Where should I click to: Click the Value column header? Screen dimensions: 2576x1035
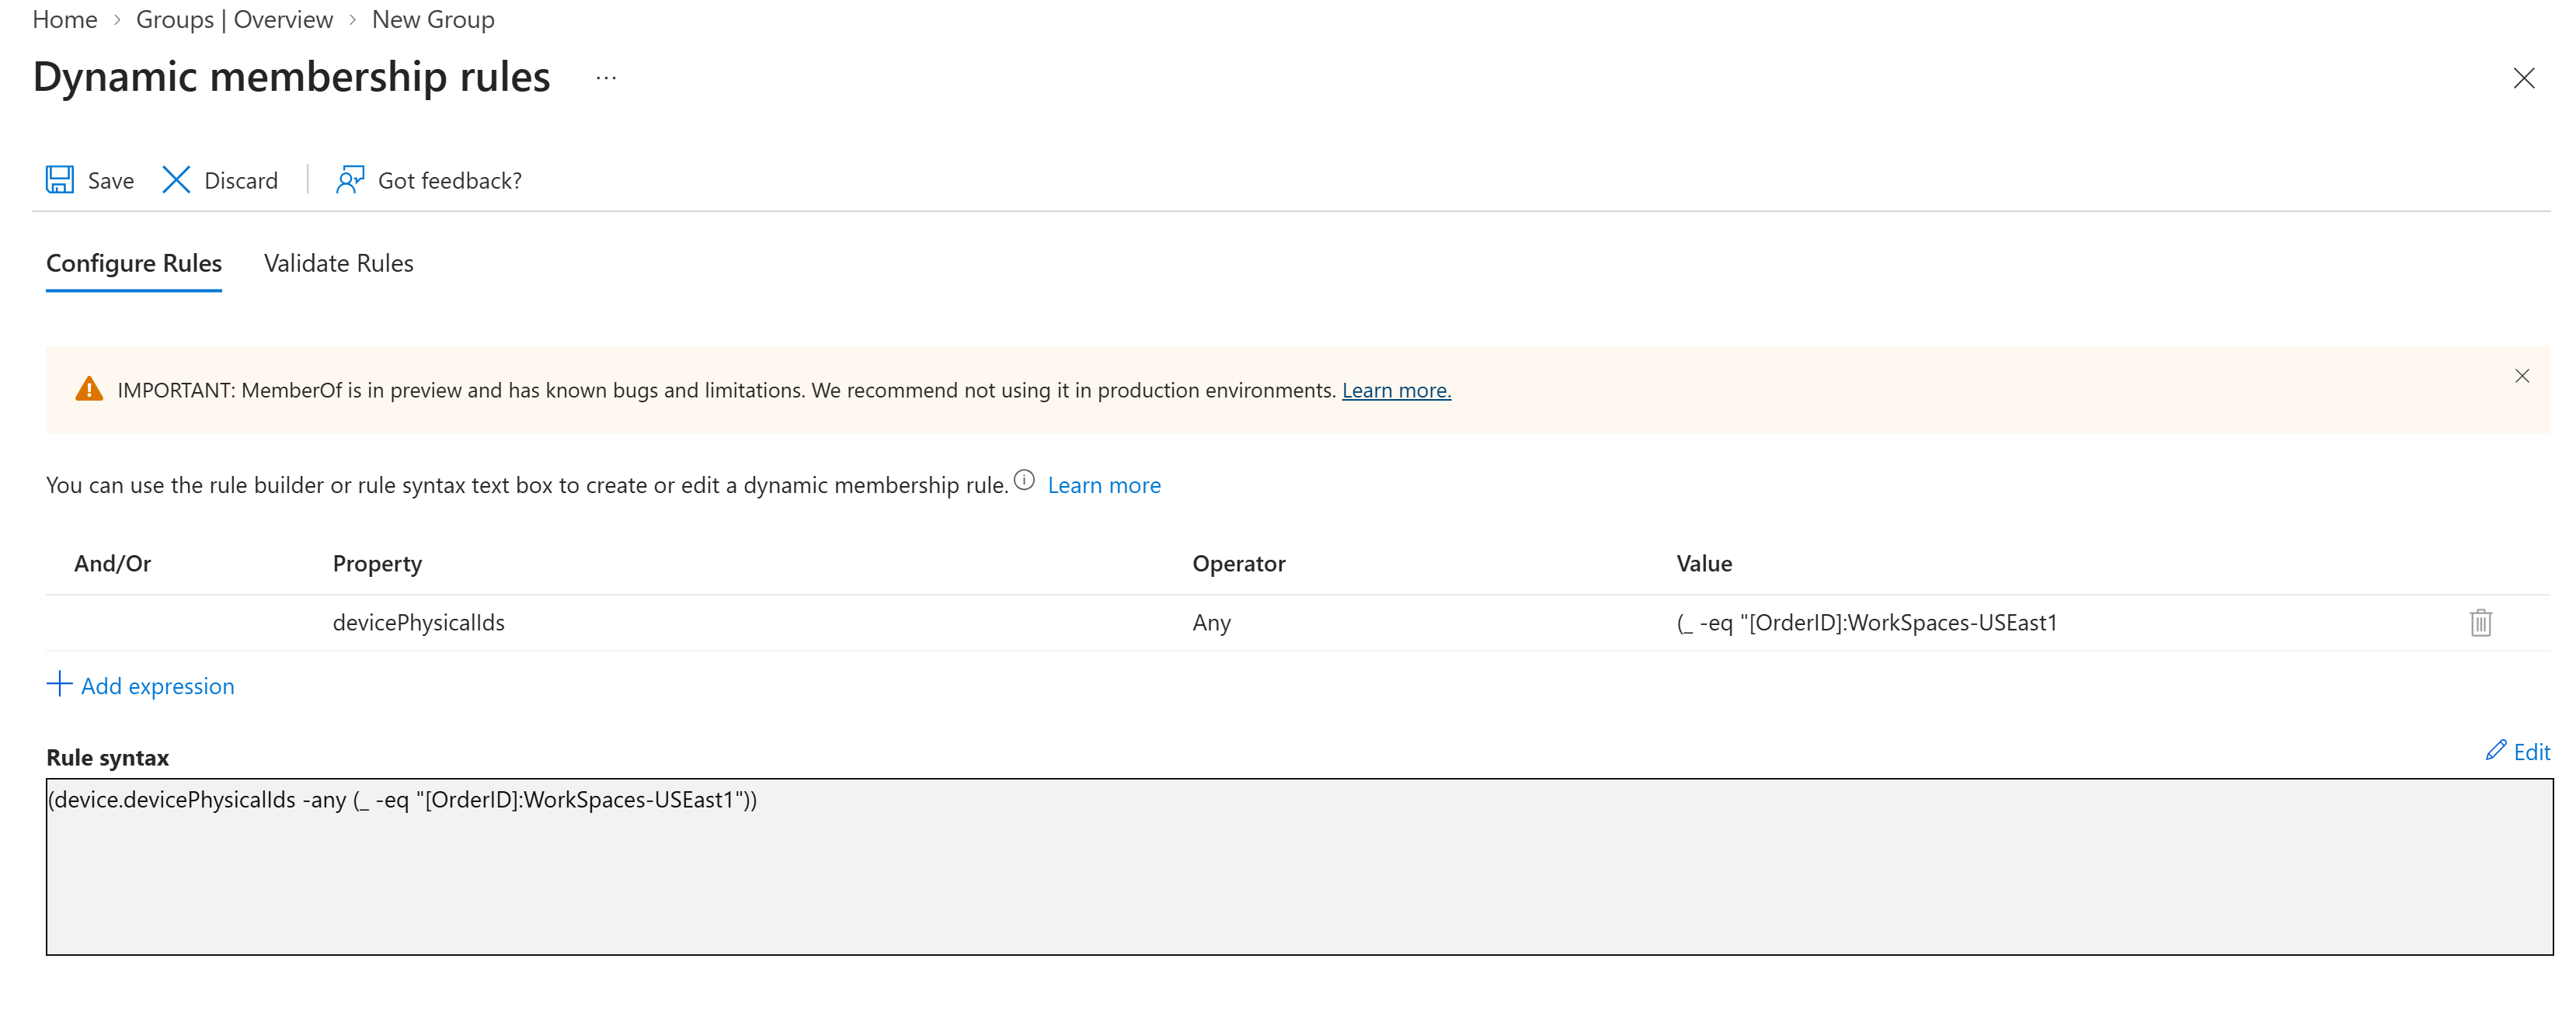[1704, 564]
